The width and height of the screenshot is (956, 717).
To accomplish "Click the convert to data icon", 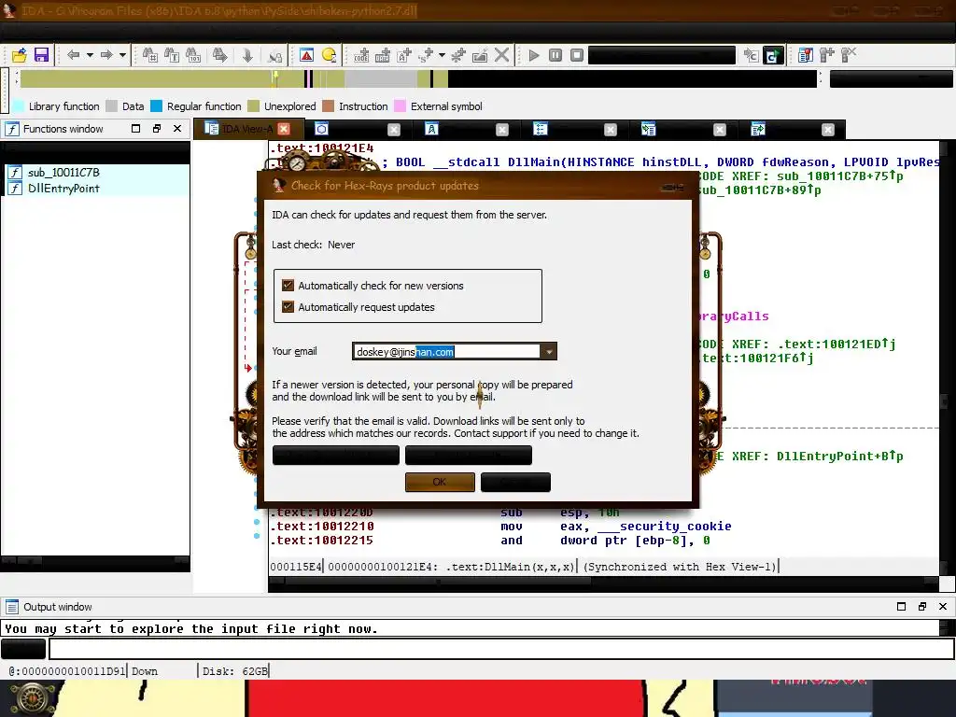I will pos(383,55).
